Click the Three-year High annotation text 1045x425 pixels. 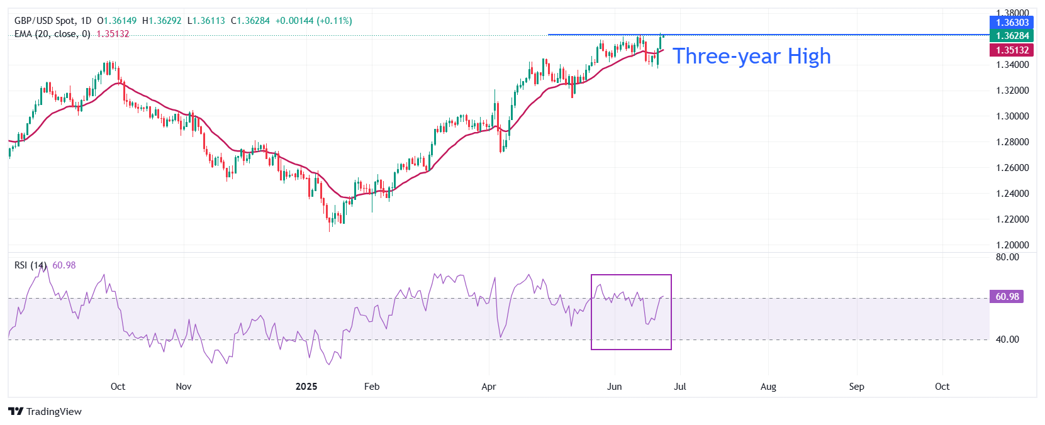point(752,57)
